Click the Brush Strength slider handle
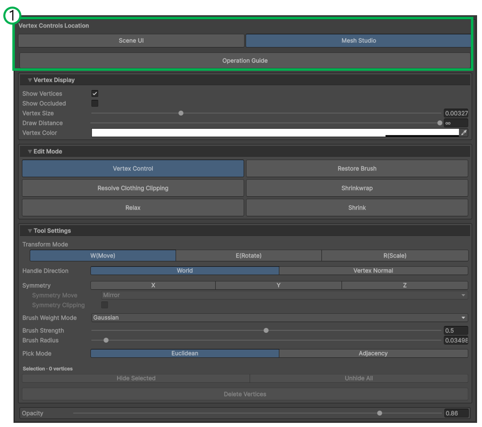The width and height of the screenshot is (482, 427). [266, 330]
